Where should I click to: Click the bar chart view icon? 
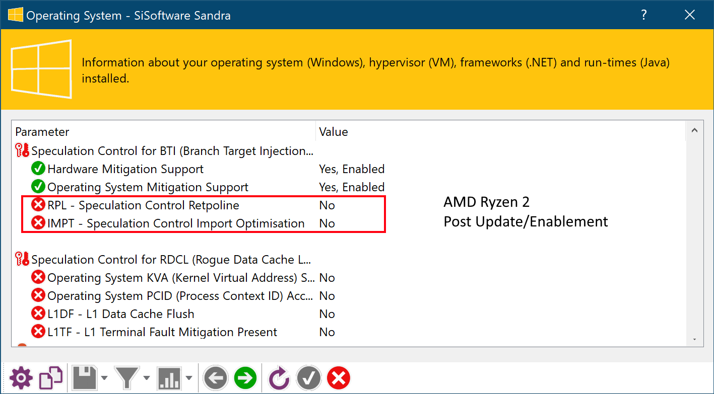tap(169, 378)
